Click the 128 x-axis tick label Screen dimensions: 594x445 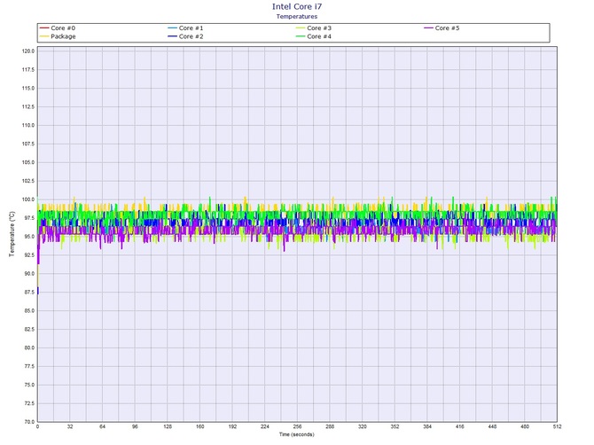click(x=168, y=426)
